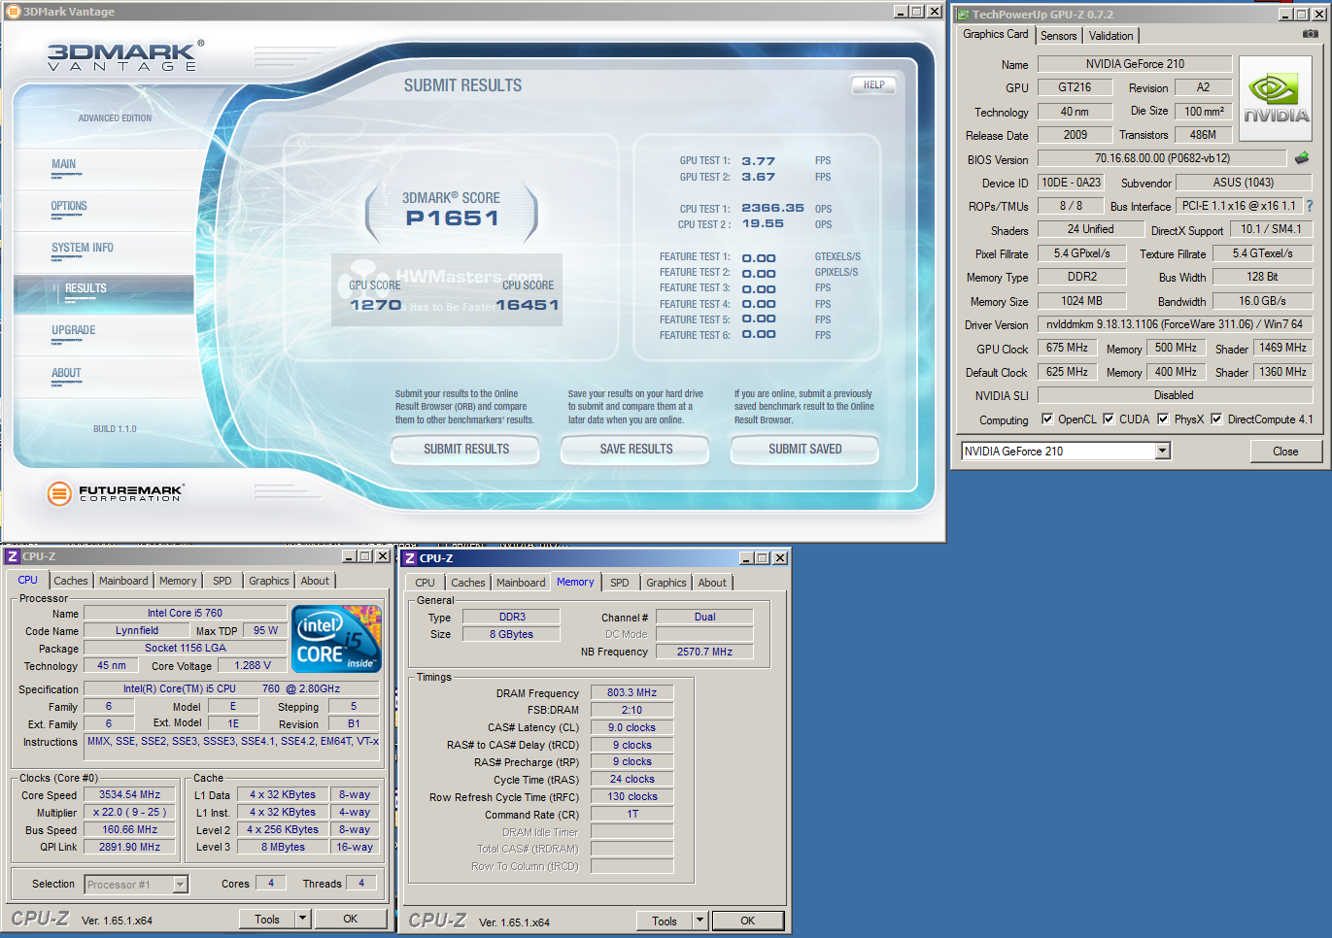Click Tools button in CPU-Z Memory window
The image size is (1332, 938).
[x=665, y=921]
